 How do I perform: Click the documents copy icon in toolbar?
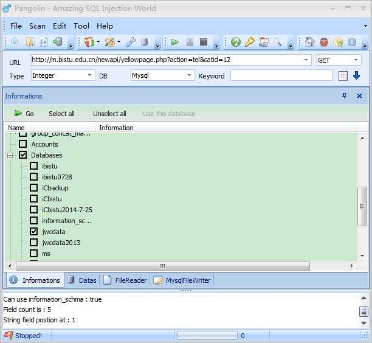coord(30,42)
